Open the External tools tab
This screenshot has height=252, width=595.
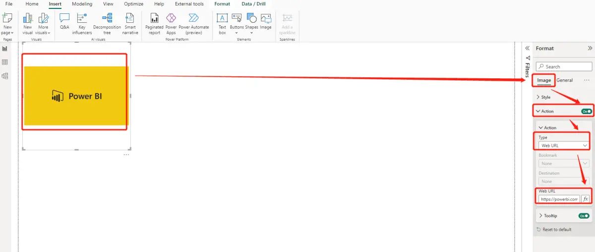pyautogui.click(x=189, y=4)
